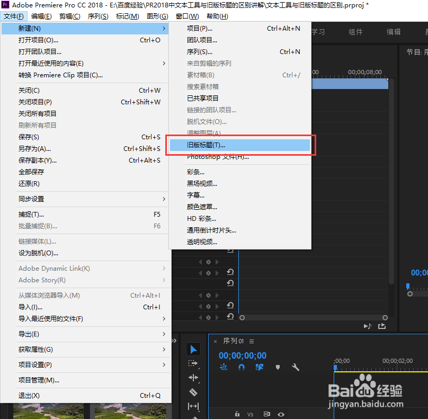Viewport: 428px width, 419px height.
Task: Select the Track Select Forward tool
Action: (193, 363)
